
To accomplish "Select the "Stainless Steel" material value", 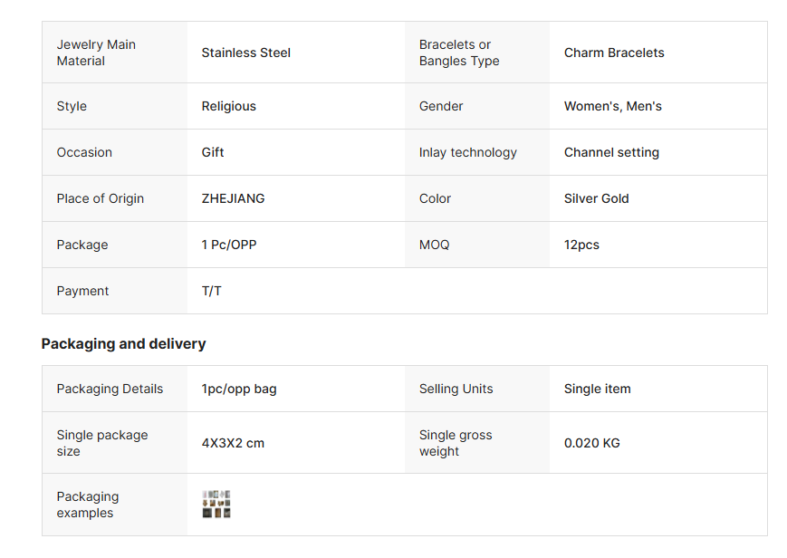I will (x=246, y=53).
